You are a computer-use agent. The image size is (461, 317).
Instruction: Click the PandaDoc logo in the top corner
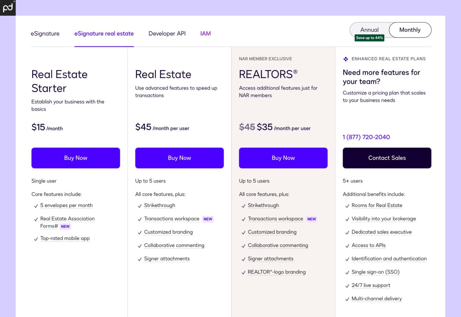(x=8, y=7)
